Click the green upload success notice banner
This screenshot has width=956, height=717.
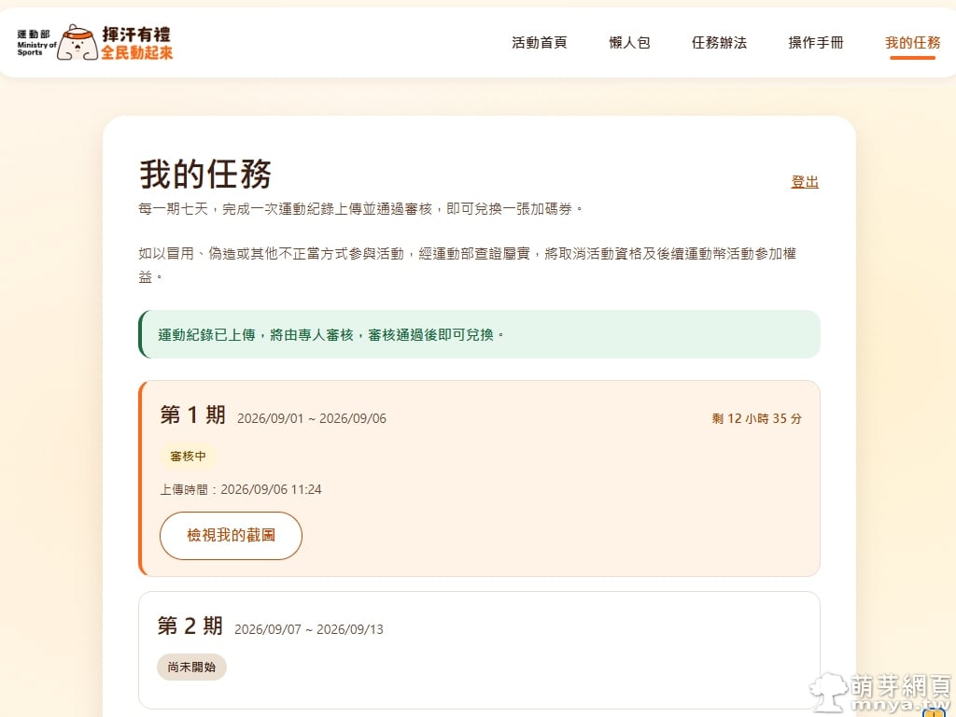(x=479, y=334)
